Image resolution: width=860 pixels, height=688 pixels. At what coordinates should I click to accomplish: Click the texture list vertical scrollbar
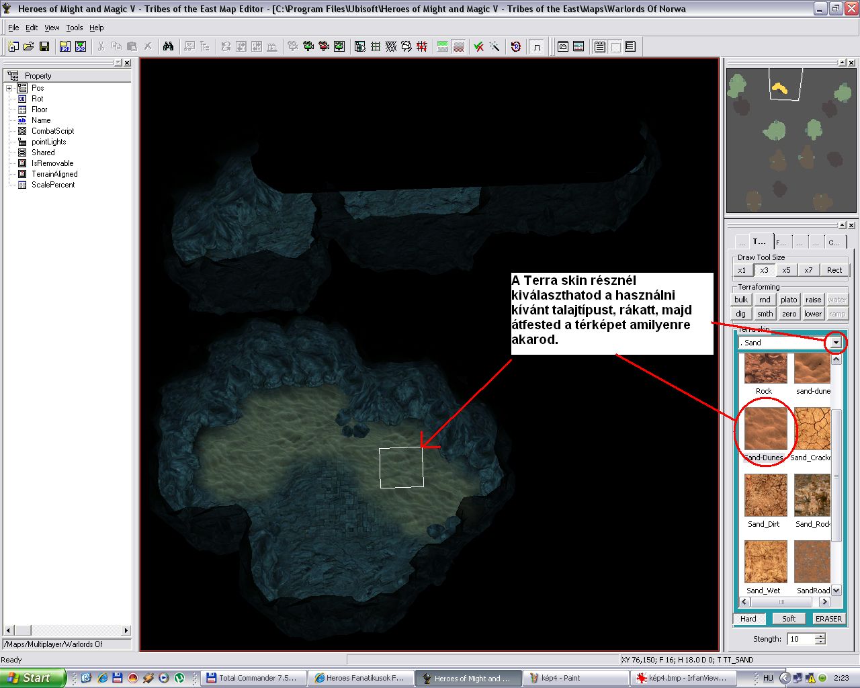coord(836,475)
